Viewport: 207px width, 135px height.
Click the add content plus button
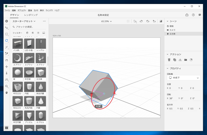tap(7, 21)
